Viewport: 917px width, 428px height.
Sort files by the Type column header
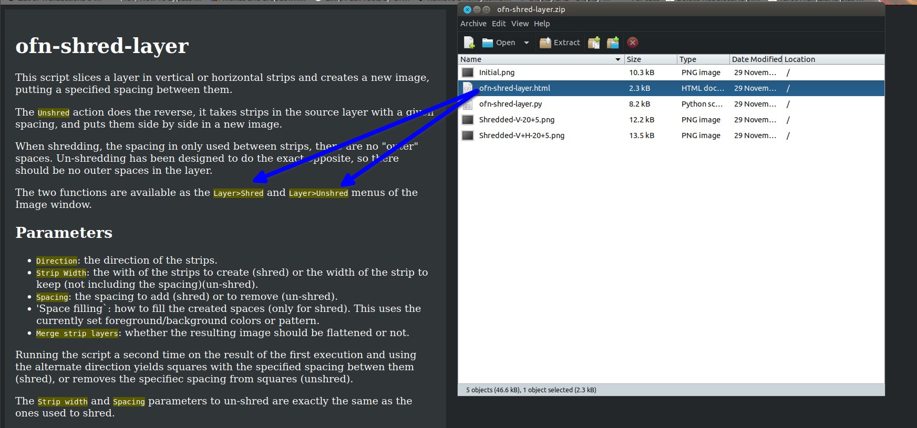point(703,59)
